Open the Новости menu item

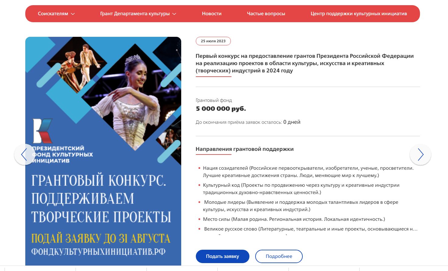coord(212,14)
